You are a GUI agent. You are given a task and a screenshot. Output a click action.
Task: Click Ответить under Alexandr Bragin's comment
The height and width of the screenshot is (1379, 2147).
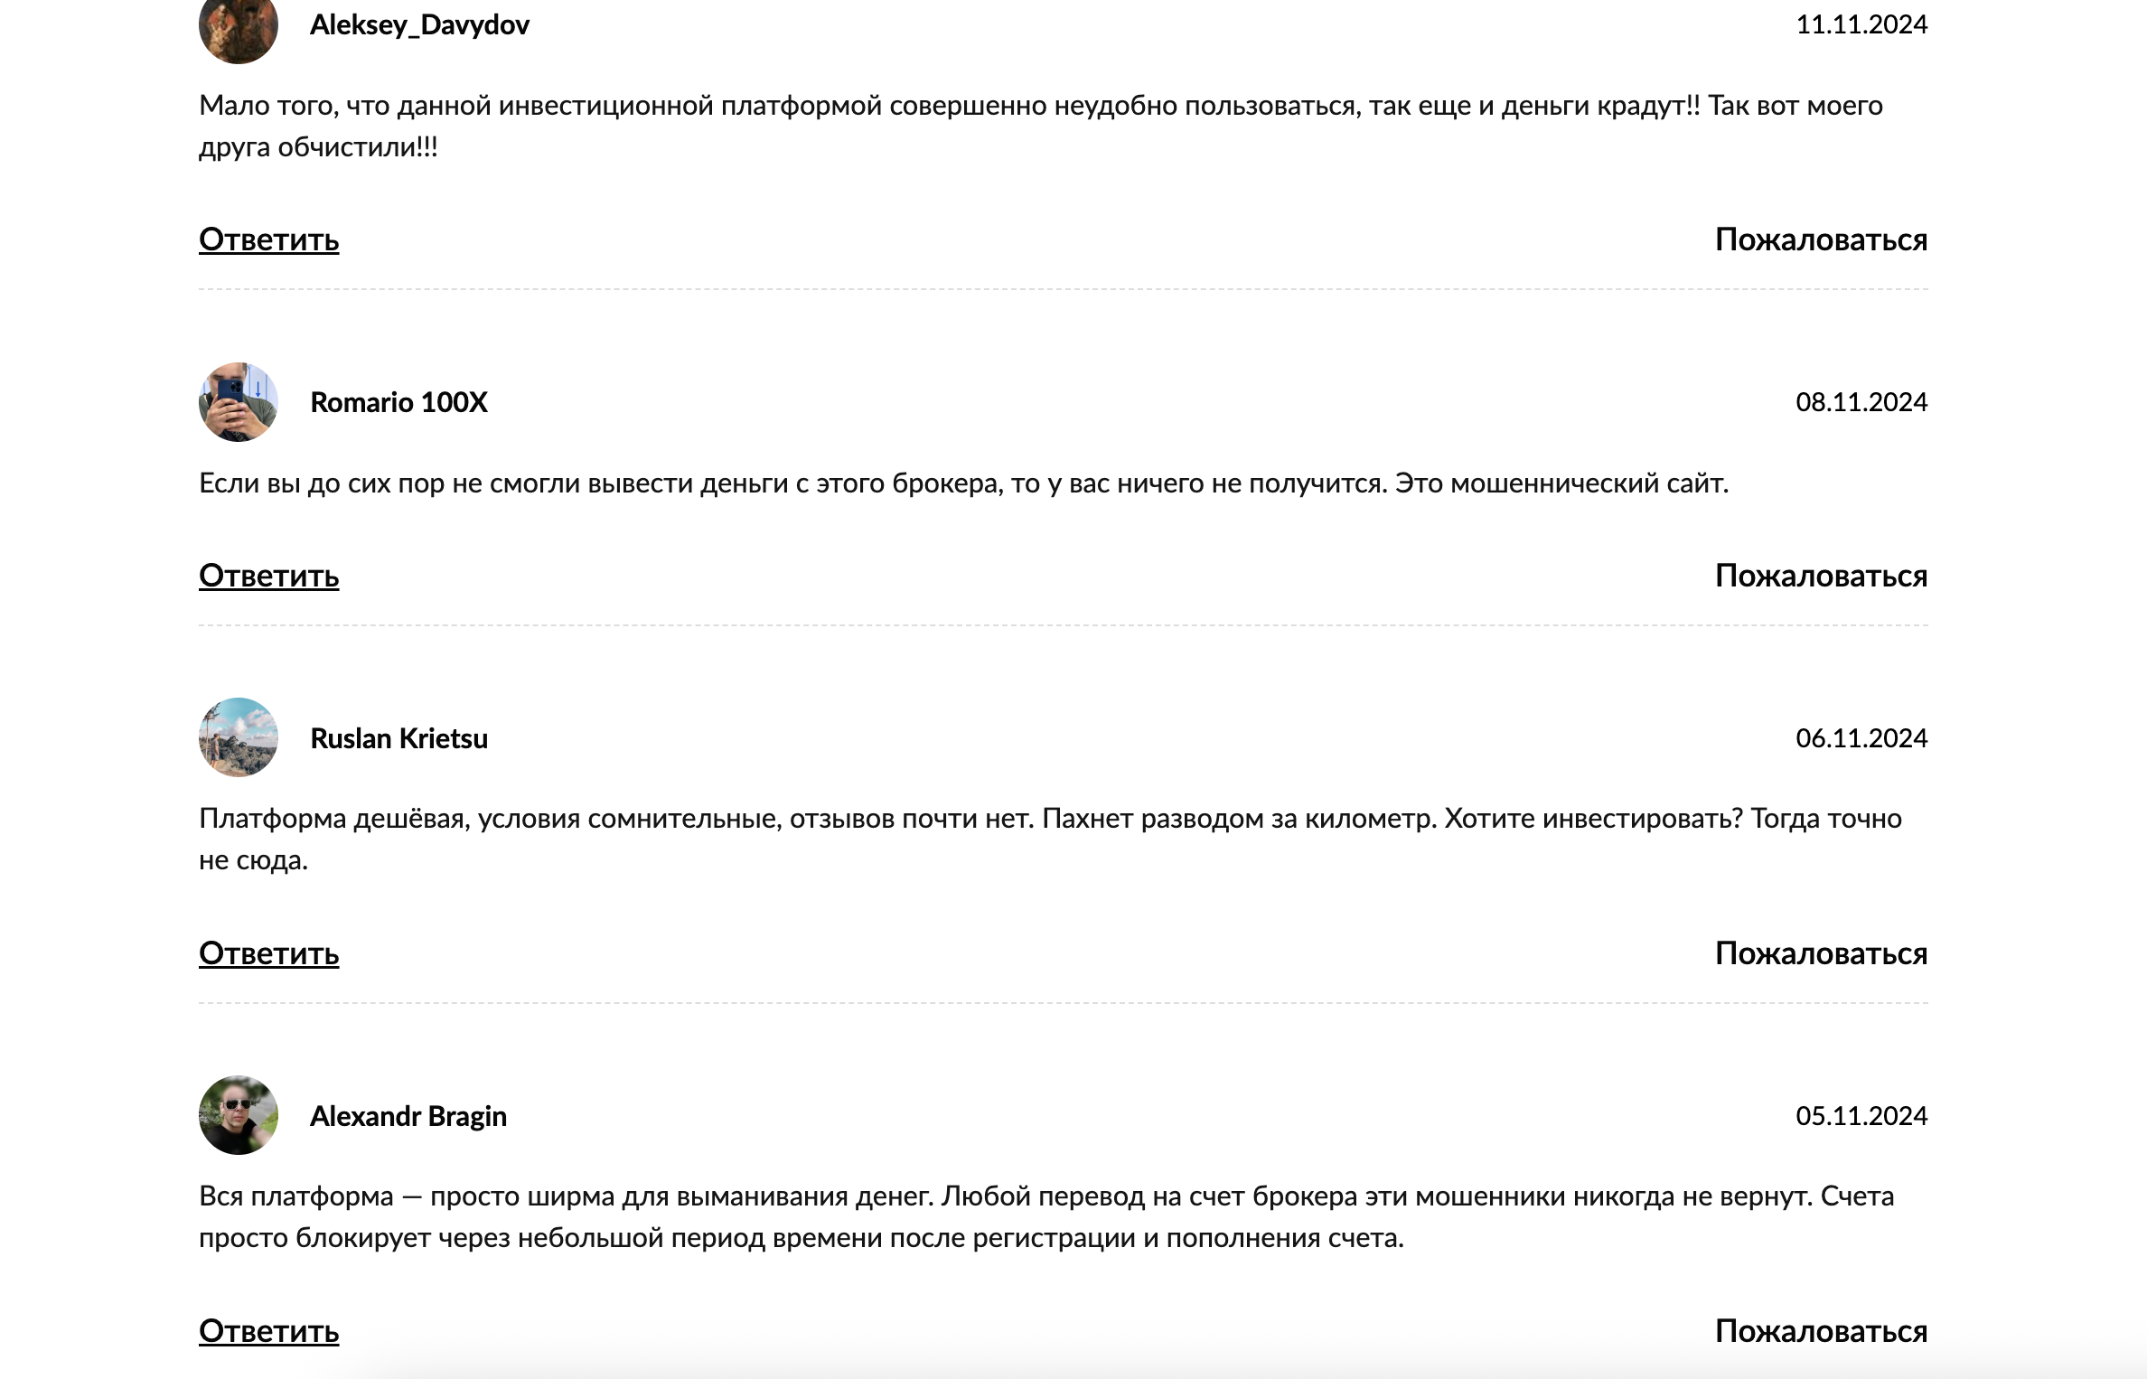tap(268, 1332)
